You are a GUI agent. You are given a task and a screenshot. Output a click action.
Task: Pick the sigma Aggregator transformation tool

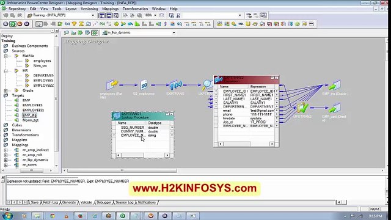pos(81,24)
